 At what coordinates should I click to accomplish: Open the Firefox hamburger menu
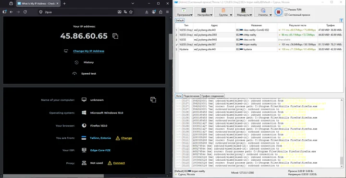pos(168,12)
